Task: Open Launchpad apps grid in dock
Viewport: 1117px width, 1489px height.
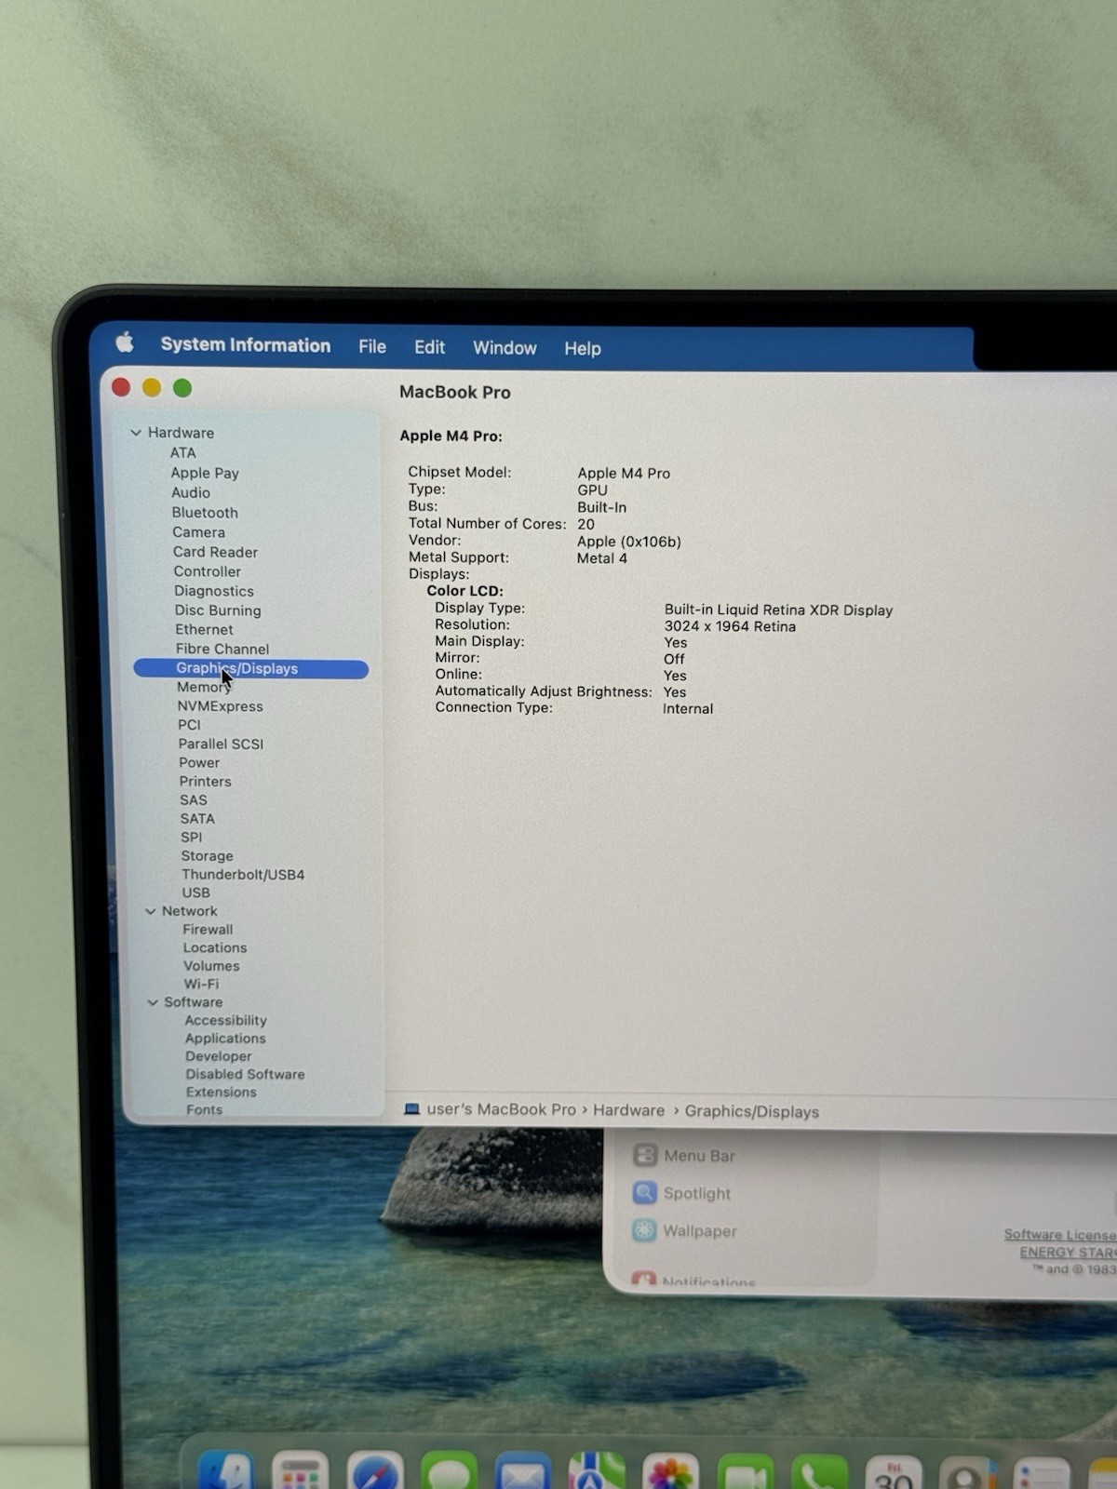Action: click(x=300, y=1470)
